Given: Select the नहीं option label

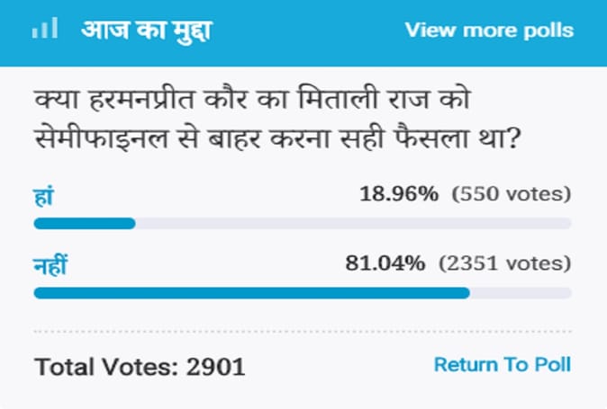Looking at the screenshot, I should tap(51, 264).
